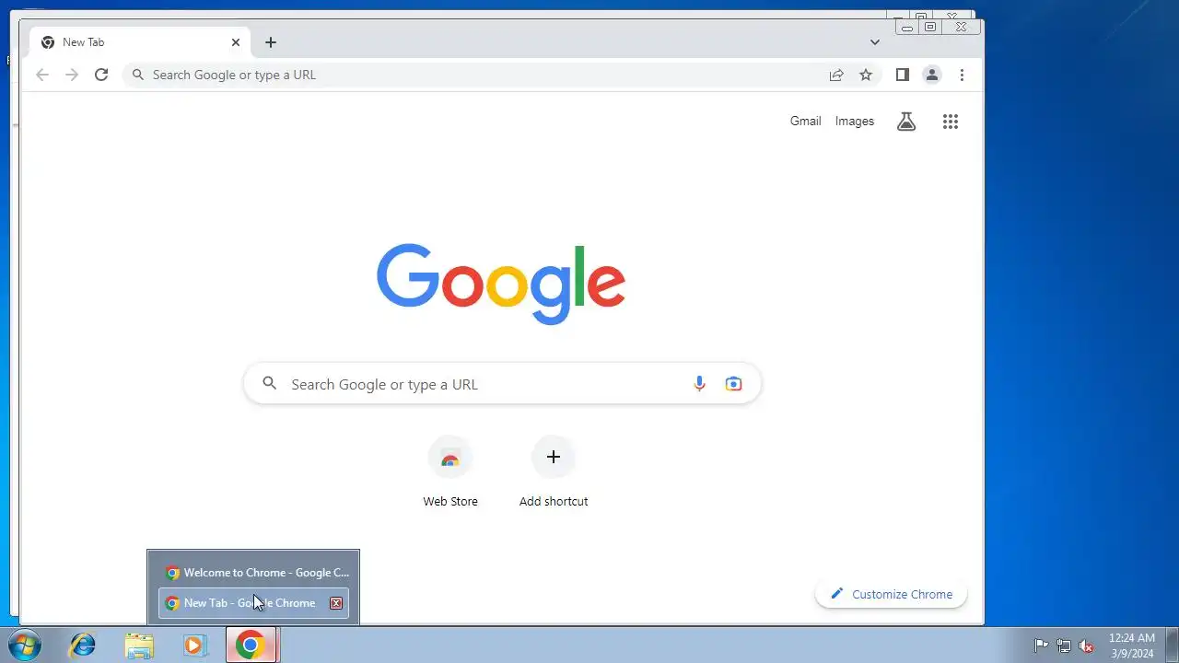Screen dimensions: 1179x663
Task: Go forward using the browser forward arrow
Action: 72,75
